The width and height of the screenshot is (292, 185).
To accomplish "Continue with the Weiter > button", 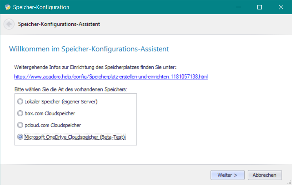I will (x=228, y=175).
